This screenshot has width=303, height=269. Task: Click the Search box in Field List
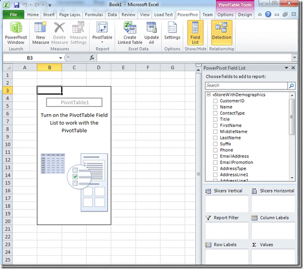pos(246,85)
